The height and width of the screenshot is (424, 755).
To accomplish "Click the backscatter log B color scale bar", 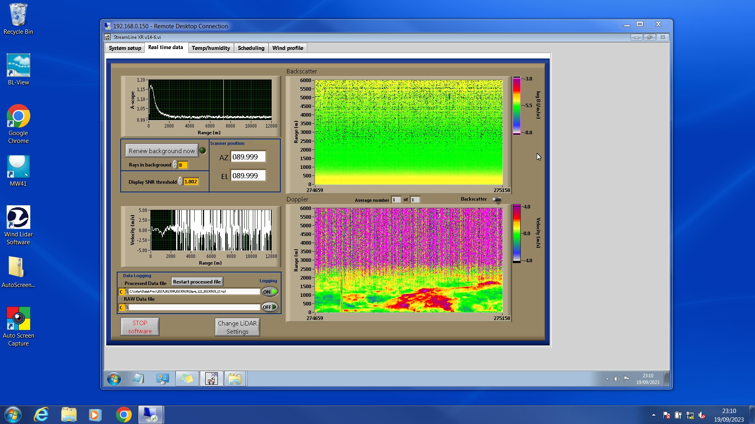I will [x=516, y=106].
